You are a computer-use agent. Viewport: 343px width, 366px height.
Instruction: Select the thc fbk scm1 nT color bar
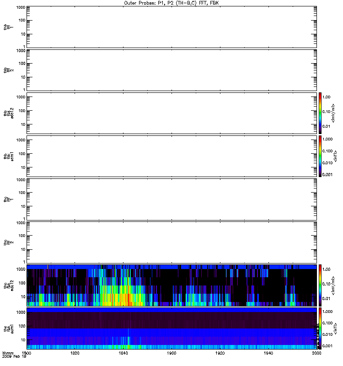(320, 328)
